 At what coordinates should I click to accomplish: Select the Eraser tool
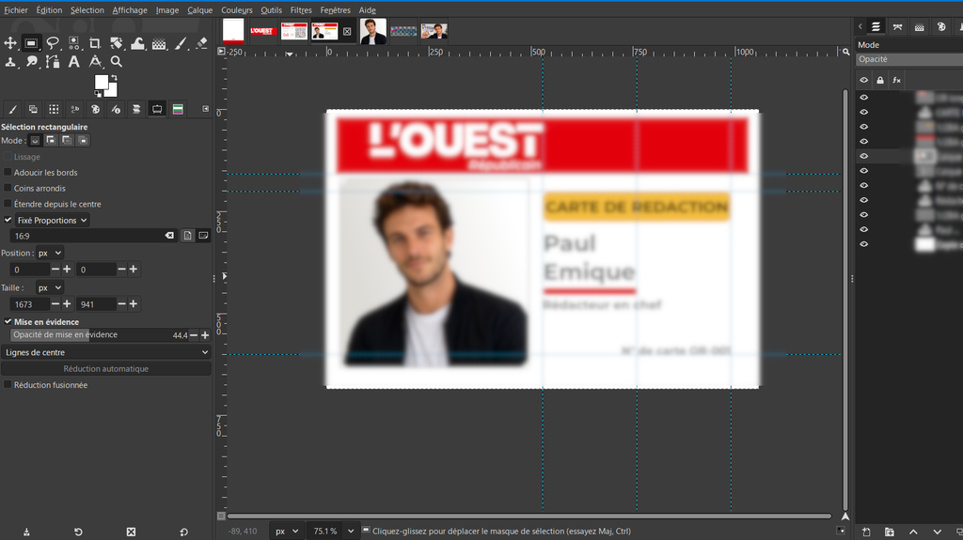201,43
